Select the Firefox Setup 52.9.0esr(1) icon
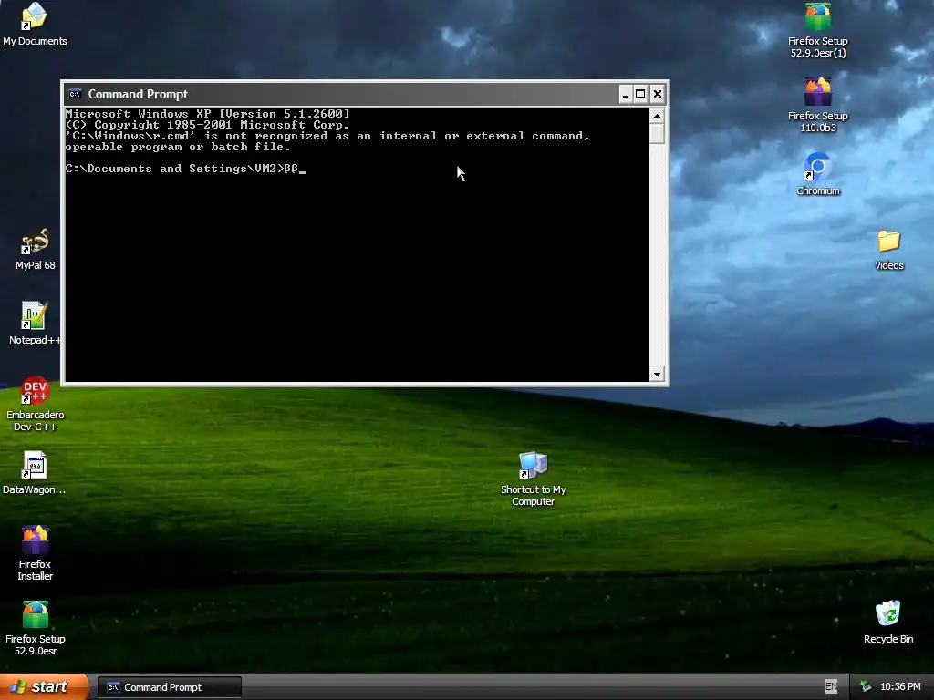 click(818, 30)
